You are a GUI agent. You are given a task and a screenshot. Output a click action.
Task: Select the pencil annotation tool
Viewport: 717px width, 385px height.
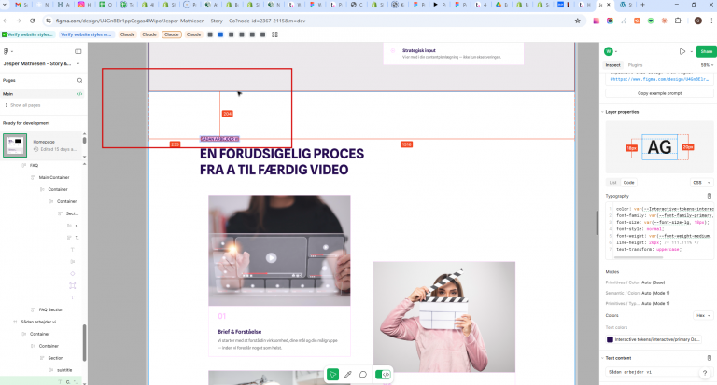point(348,375)
